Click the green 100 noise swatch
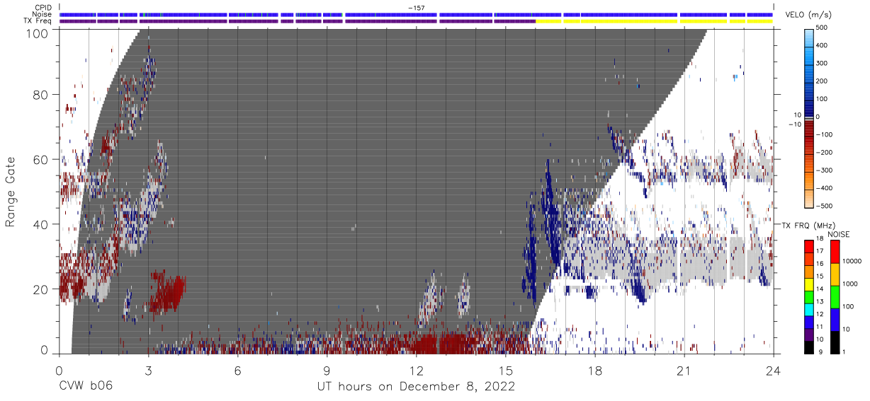Image resolution: width=870 pixels, height=401 pixels. 835,297
